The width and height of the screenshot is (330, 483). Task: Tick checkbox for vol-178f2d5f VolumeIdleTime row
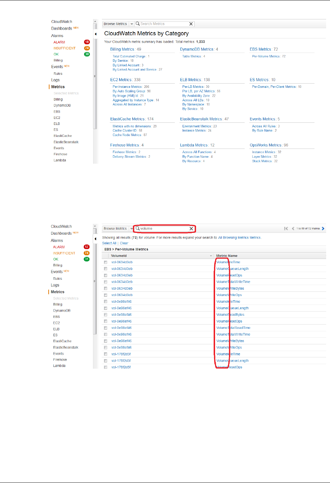(105, 354)
